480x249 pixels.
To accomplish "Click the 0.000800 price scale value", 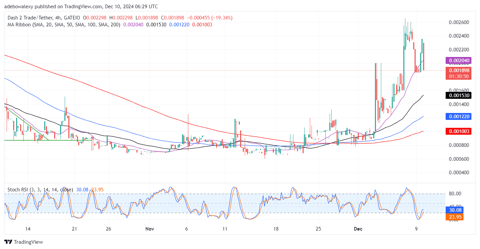I will 458,145.
